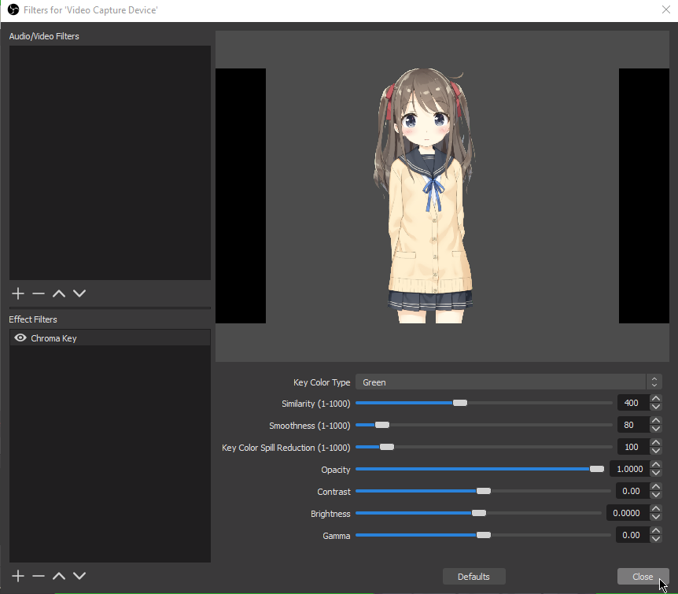Click the Defaults button
678x594 pixels.
point(473,577)
